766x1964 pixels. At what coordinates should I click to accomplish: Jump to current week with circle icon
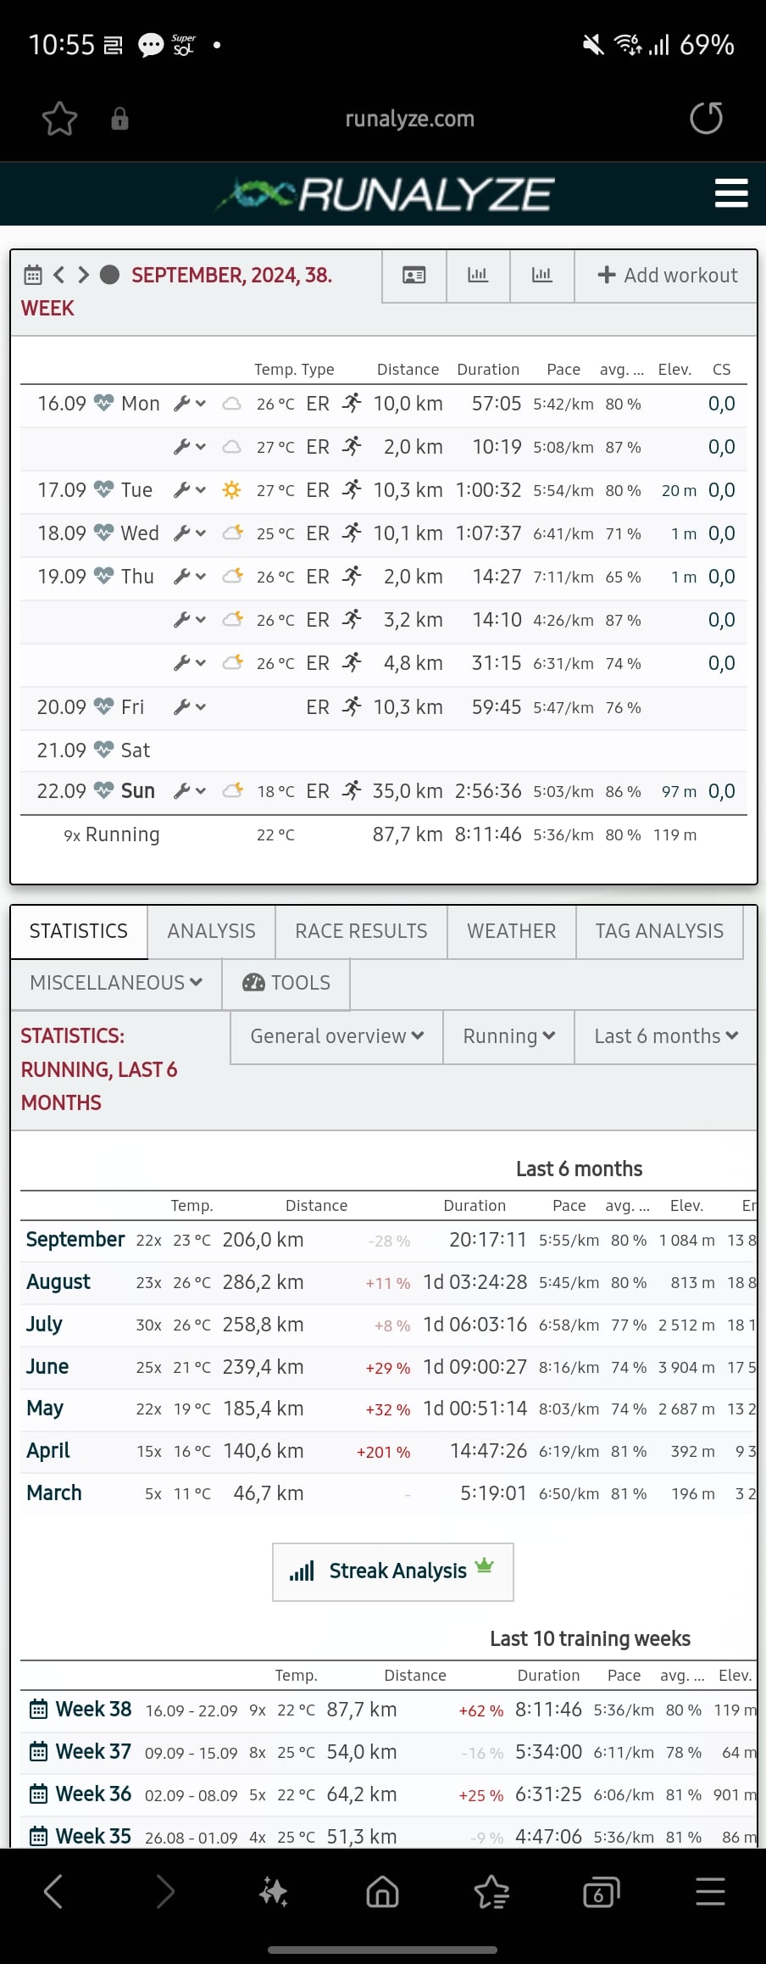[x=109, y=275]
